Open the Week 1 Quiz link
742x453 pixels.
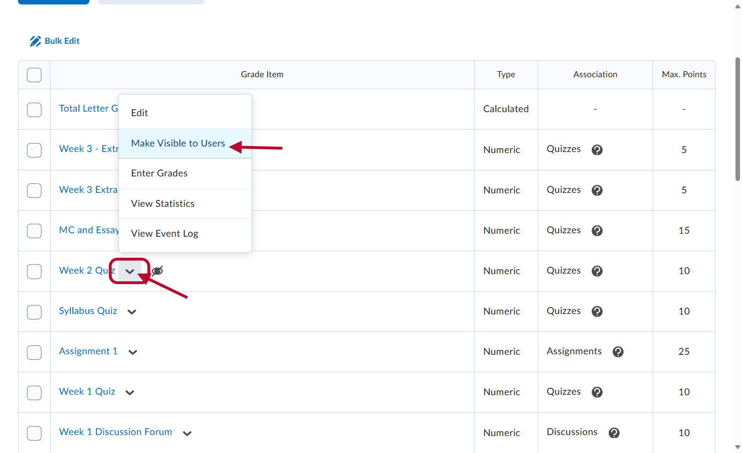(87, 392)
